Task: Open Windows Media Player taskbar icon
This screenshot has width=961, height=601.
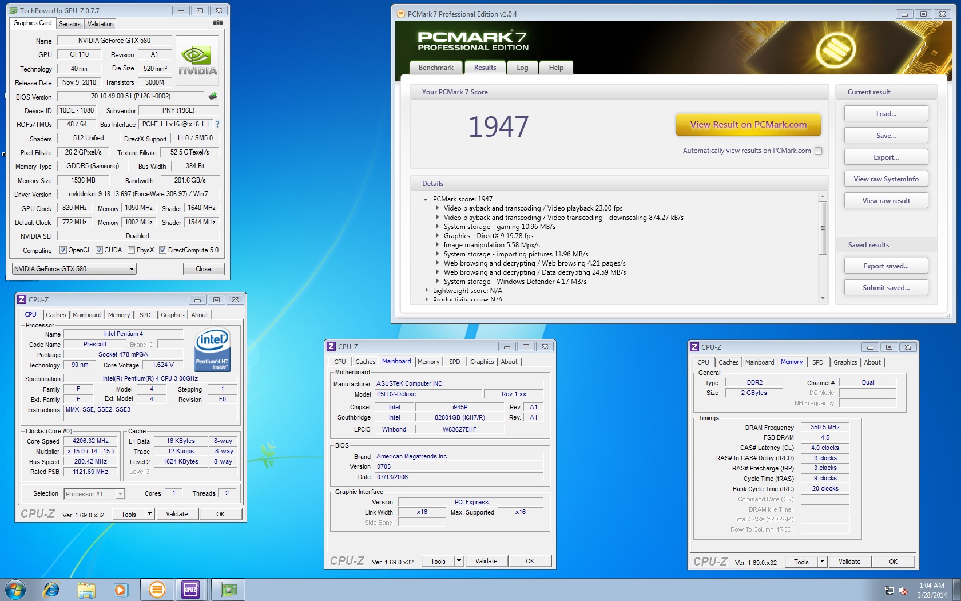Action: pyautogui.click(x=121, y=590)
